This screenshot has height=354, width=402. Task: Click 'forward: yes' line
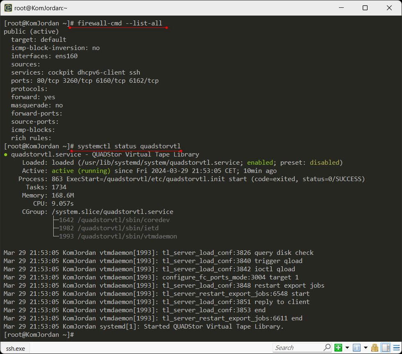pyautogui.click(x=33, y=97)
